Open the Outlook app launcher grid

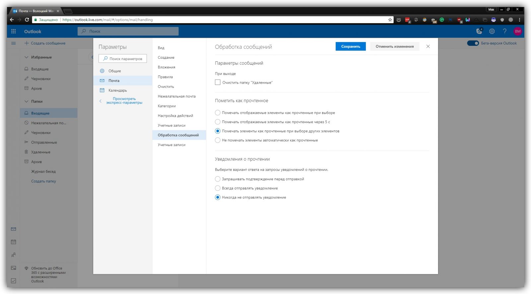[14, 31]
